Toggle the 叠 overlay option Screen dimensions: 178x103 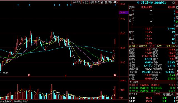point(102,2)
